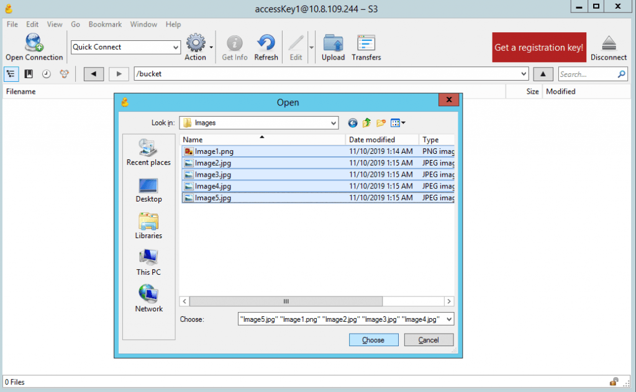Show connection History clock icon

47,74
